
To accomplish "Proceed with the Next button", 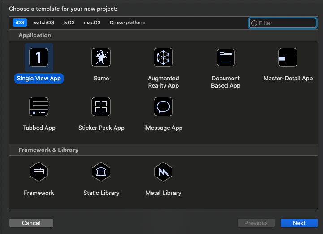I will pyautogui.click(x=299, y=223).
